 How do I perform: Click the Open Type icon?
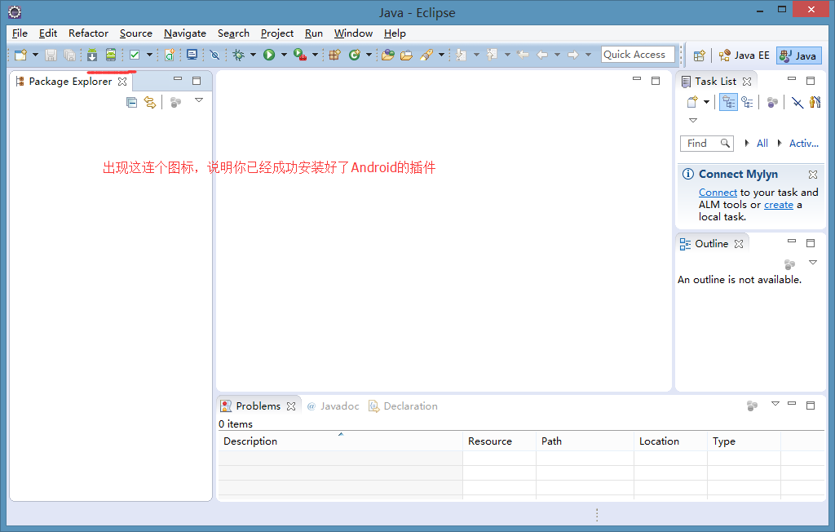coord(387,55)
